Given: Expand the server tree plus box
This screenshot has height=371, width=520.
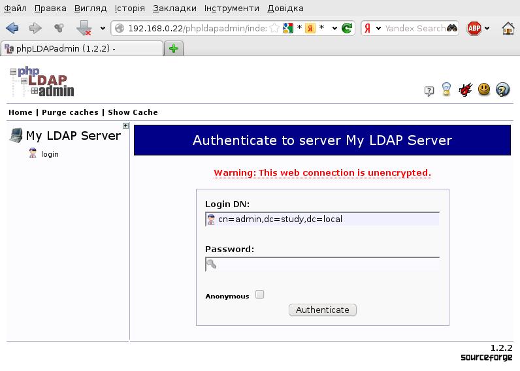Looking at the screenshot, I should [125, 125].
